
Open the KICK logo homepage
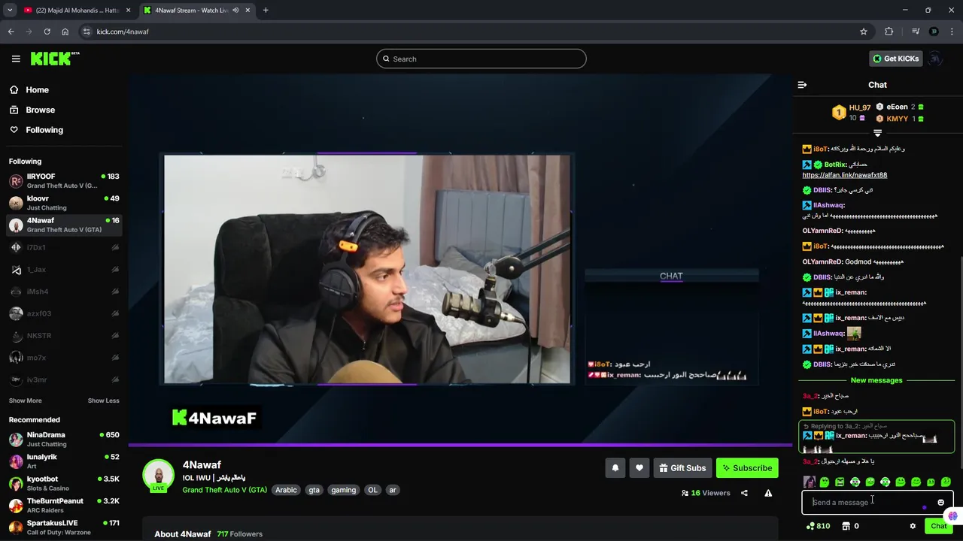tap(55, 59)
